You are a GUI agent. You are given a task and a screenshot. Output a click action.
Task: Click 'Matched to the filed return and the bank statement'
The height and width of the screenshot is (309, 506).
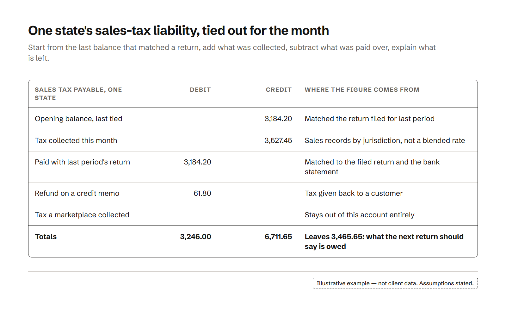click(x=372, y=167)
